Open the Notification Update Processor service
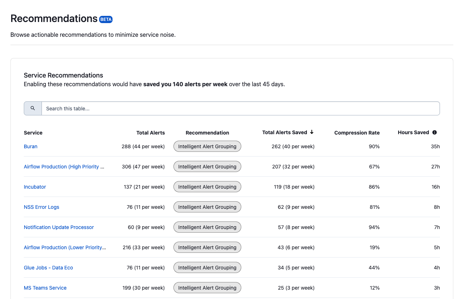This screenshot has width=458, height=299. (x=58, y=227)
